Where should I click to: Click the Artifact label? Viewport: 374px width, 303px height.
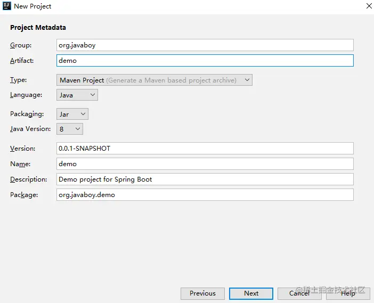22,61
